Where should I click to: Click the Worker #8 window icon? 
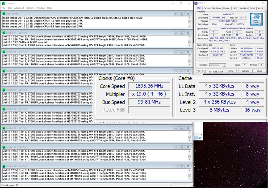[x=4, y=166]
